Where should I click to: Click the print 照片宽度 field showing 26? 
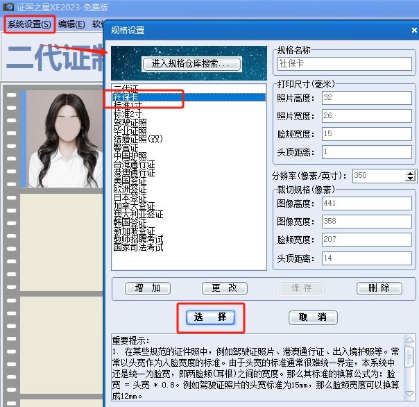pyautogui.click(x=366, y=116)
